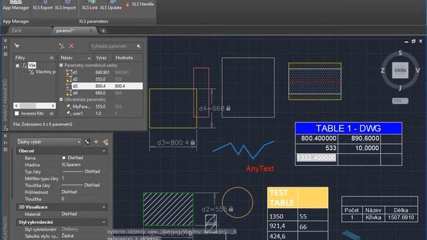Open Quick Select in Properties palette
The width and height of the screenshot is (427, 240).
[105, 142]
